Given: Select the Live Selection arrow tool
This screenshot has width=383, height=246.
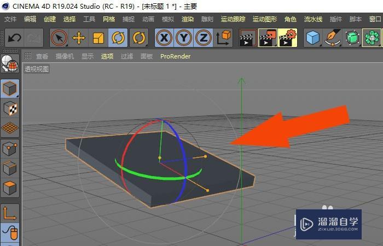Looking at the screenshot, I should click(59, 38).
